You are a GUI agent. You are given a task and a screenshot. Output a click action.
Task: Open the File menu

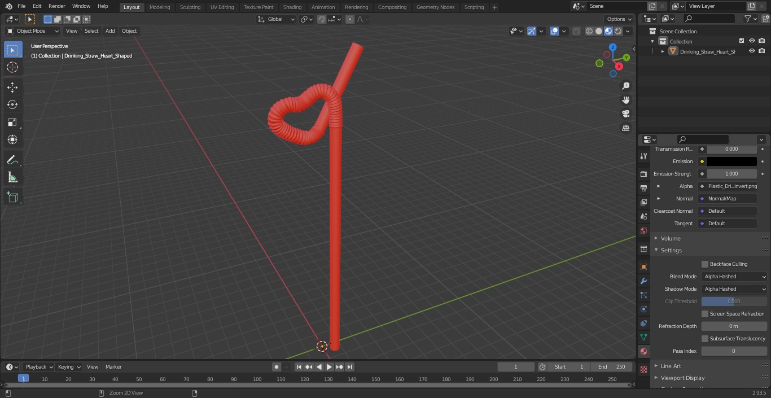pos(21,6)
